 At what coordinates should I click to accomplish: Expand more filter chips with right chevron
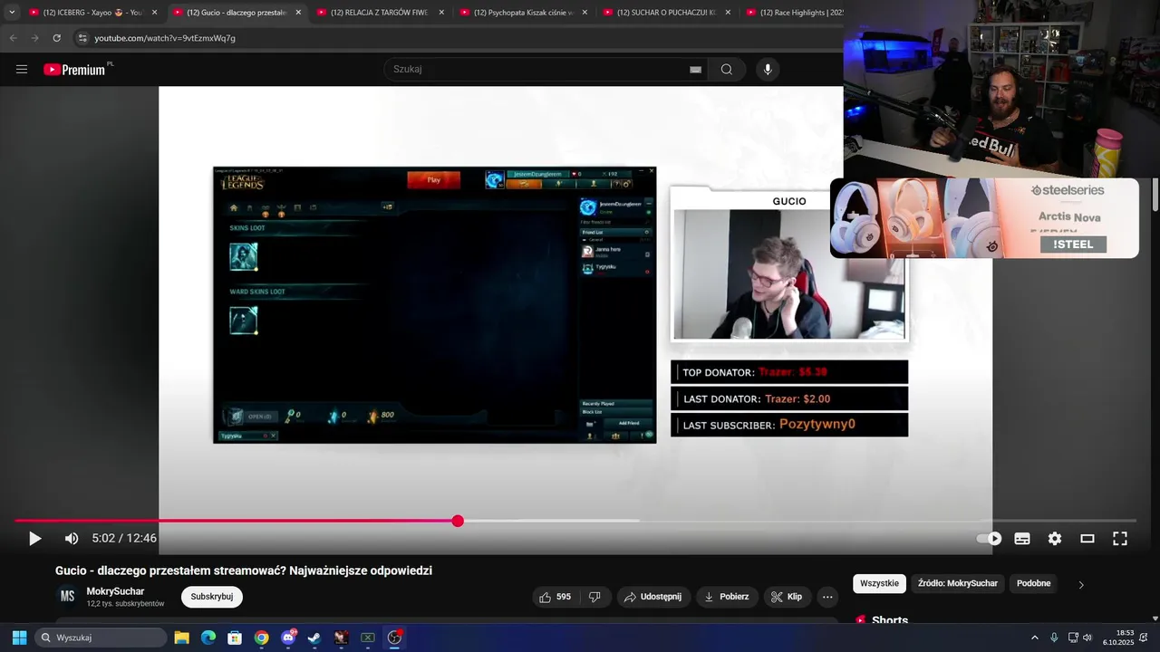1080,584
